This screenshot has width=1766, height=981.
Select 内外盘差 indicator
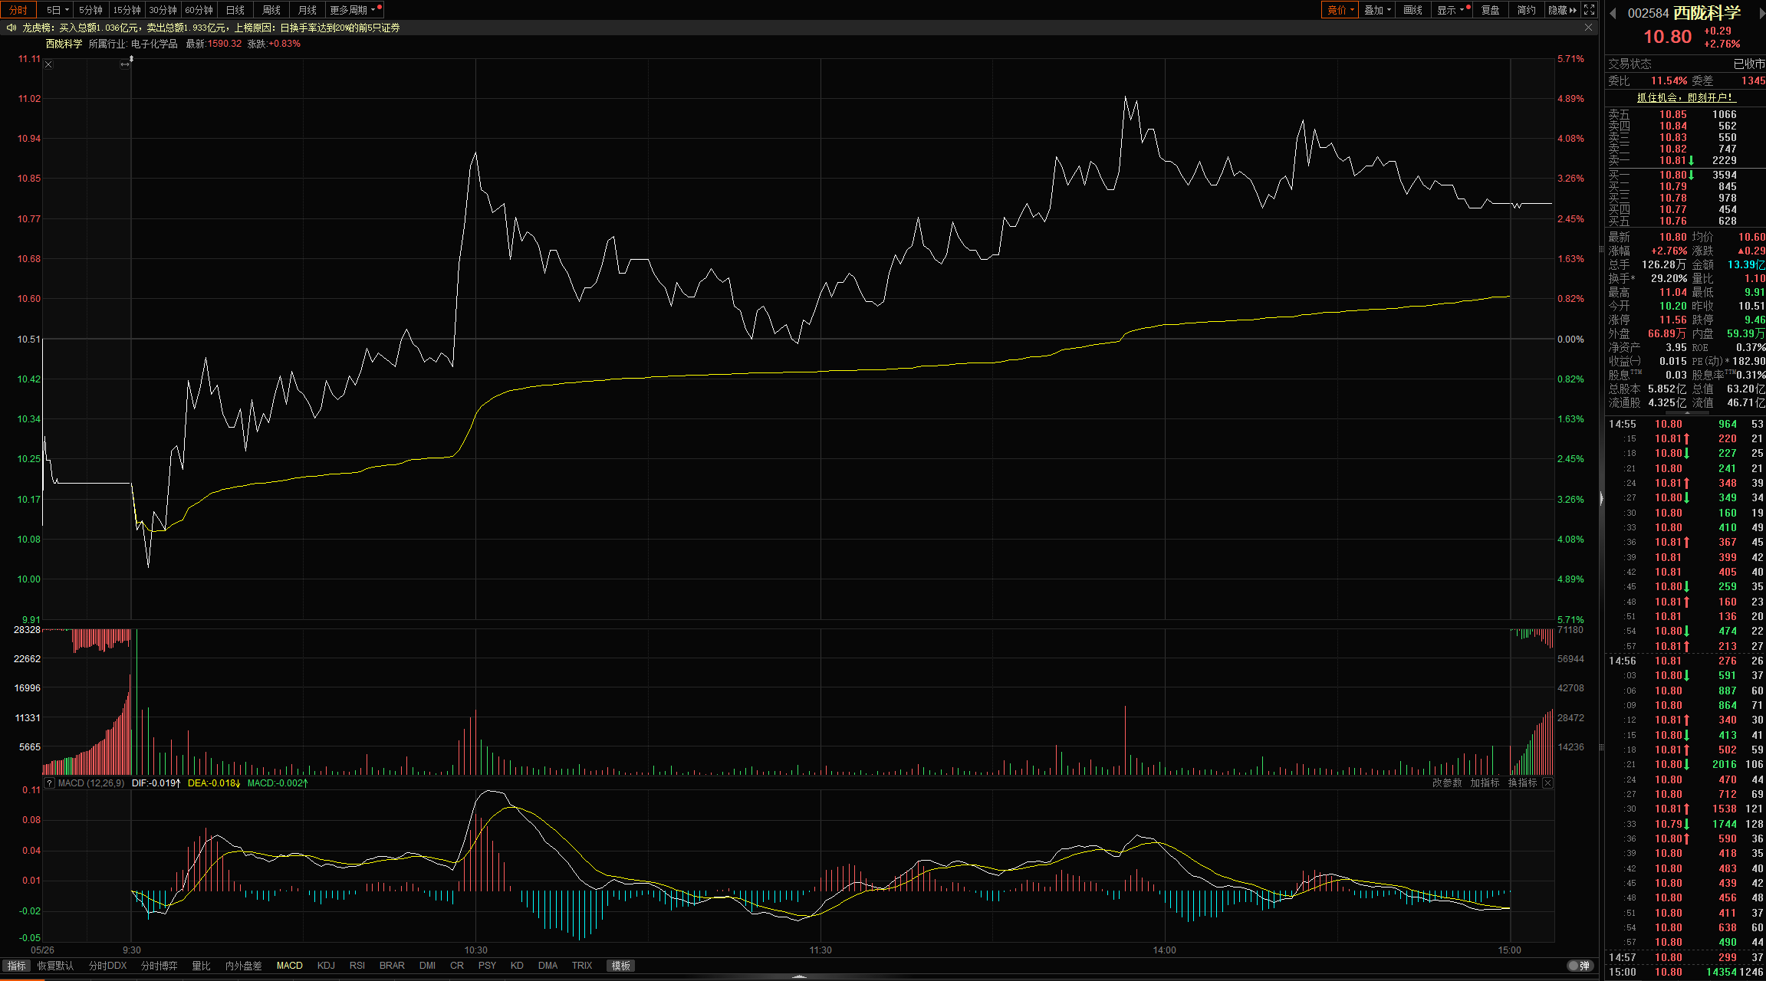(243, 966)
